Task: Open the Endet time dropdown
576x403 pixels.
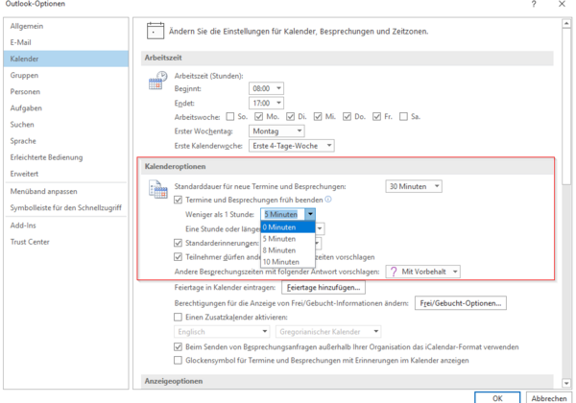Action: [266, 103]
